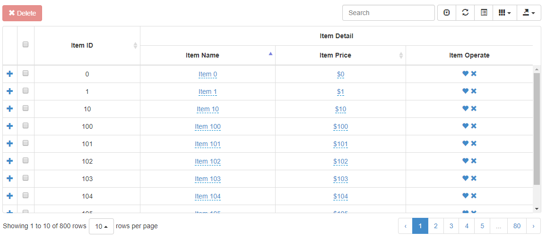Go to page 4
Viewport: 546px width, 240px height.
pyautogui.click(x=467, y=226)
